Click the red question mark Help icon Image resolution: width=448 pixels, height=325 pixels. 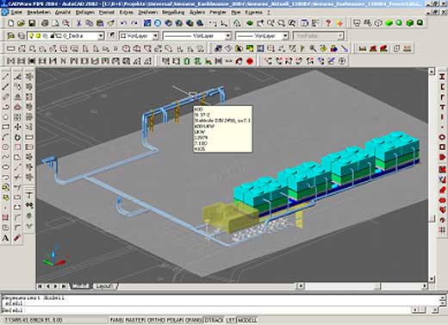328,23
